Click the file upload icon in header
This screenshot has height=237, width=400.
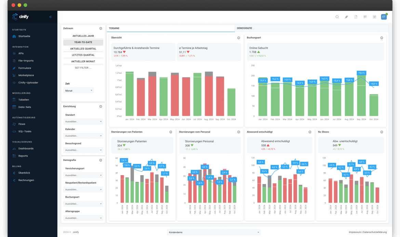[356, 17]
